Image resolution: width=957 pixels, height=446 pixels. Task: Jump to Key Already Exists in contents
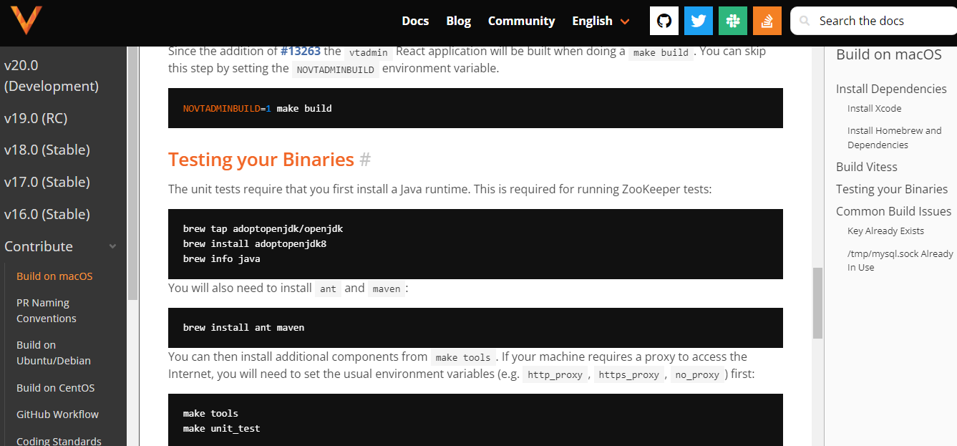[885, 231]
